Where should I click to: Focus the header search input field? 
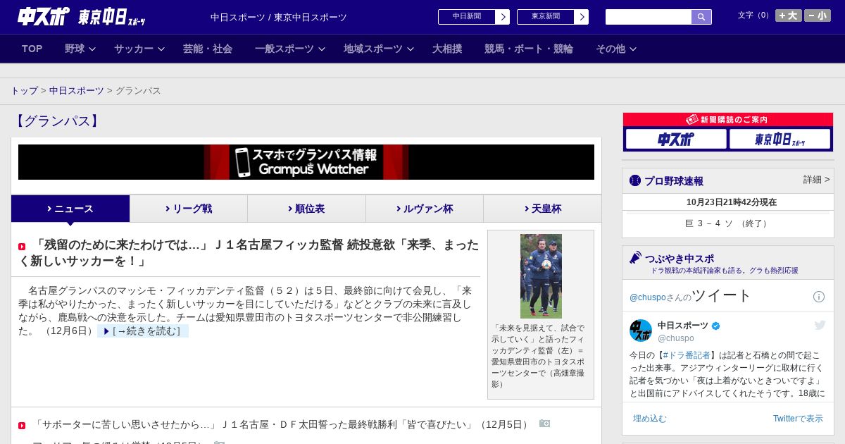point(649,17)
